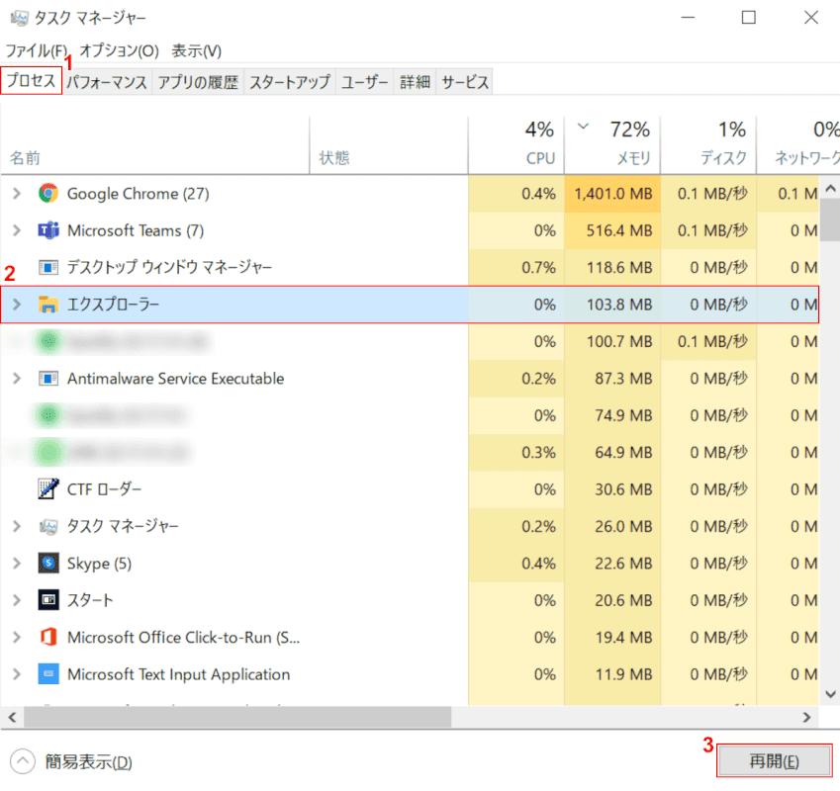
Task: Click the エクスプローラー folder icon
Action: tap(48, 304)
